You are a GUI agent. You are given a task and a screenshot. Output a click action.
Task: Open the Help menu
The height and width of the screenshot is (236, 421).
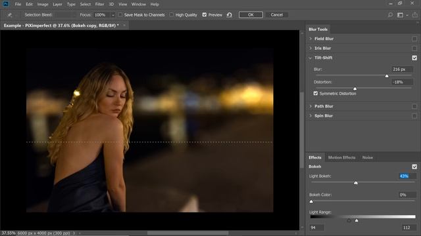155,5
